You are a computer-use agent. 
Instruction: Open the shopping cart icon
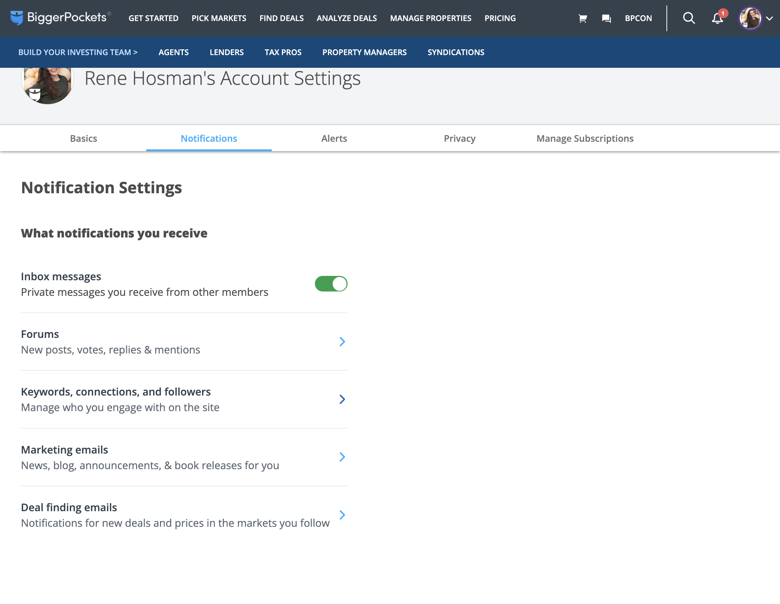pos(583,18)
